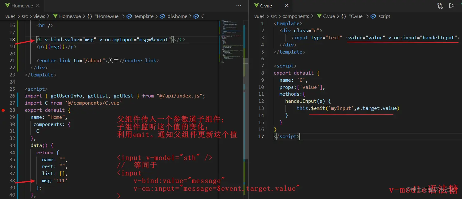This screenshot has width=462, height=199.
Task: Click the cube icon before 'div.home' breadcrumb
Action: tap(162, 16)
